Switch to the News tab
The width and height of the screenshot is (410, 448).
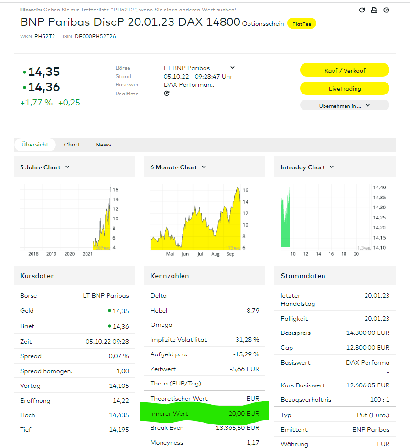point(103,145)
